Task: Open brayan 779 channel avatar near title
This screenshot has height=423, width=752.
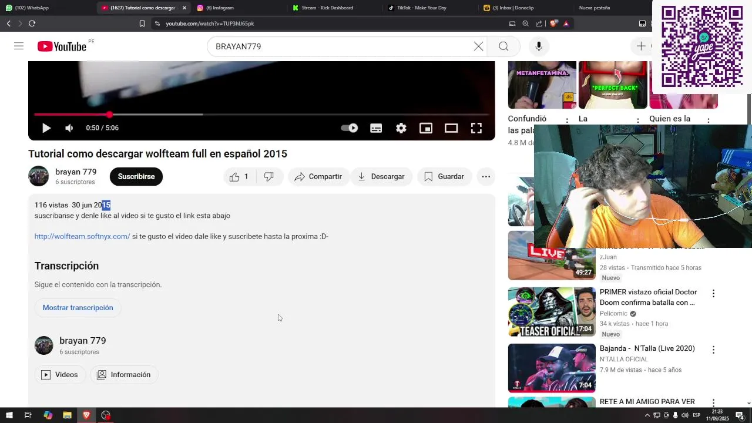Action: click(x=39, y=176)
